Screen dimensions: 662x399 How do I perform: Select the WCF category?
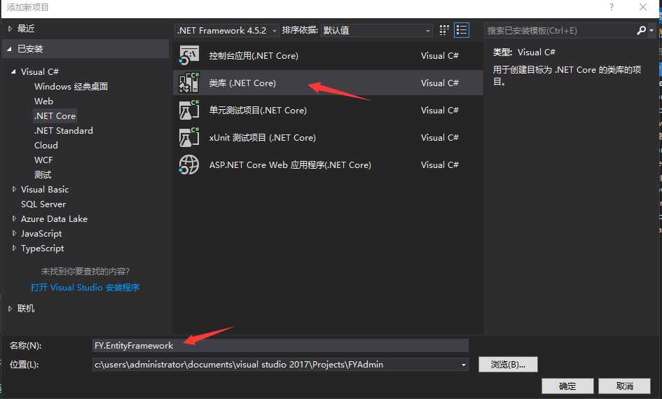point(43,160)
